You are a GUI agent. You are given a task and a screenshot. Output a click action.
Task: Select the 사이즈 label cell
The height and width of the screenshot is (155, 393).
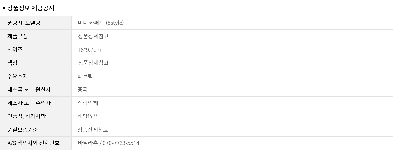(15, 50)
